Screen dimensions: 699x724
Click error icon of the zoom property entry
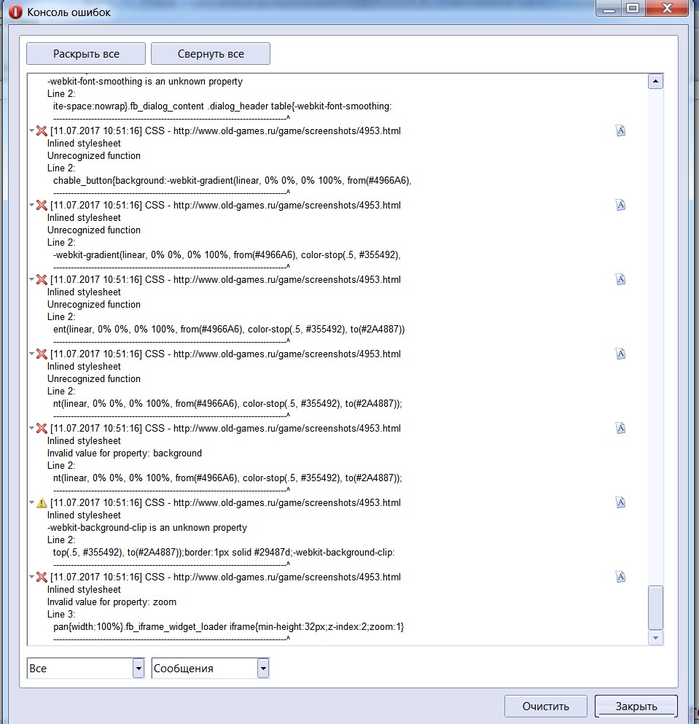(42, 577)
